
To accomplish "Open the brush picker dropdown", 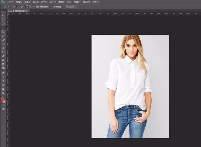I will pos(28,6).
